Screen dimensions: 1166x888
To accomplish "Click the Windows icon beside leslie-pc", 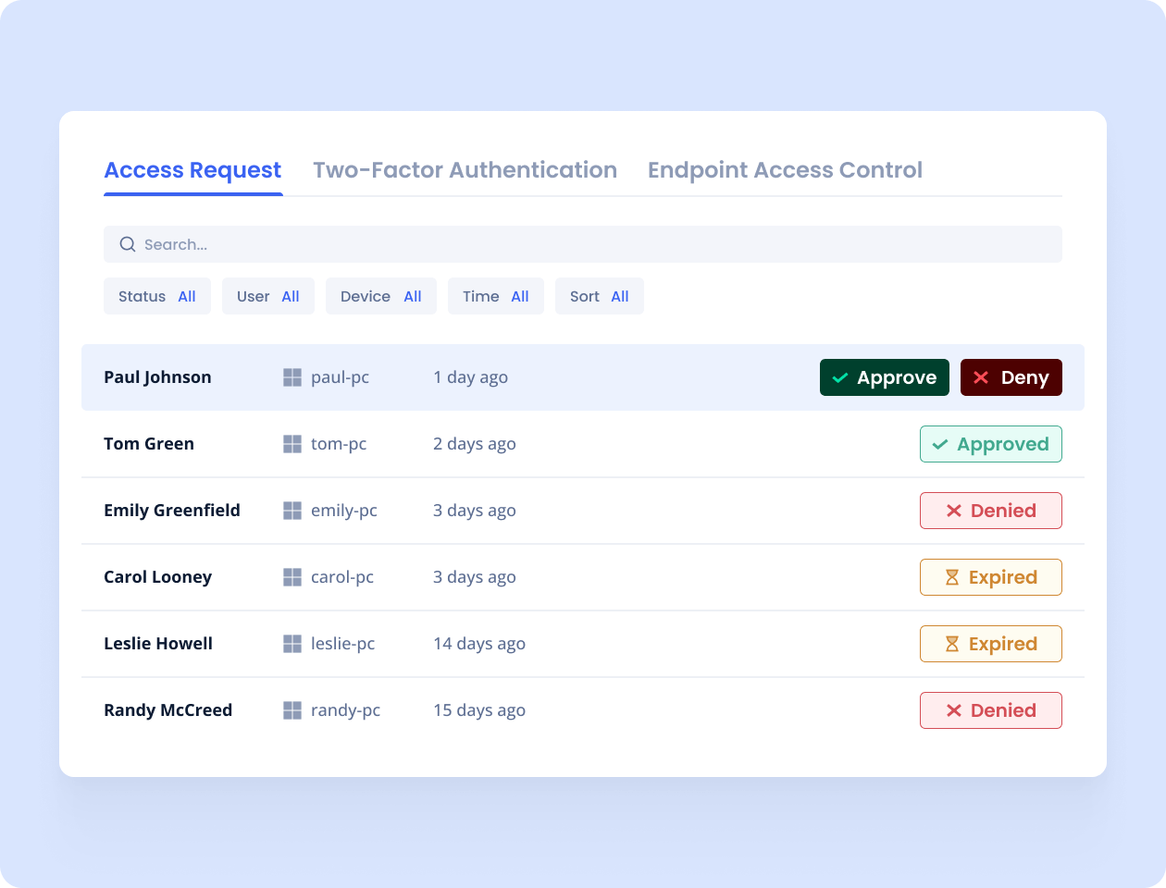I will (x=292, y=644).
